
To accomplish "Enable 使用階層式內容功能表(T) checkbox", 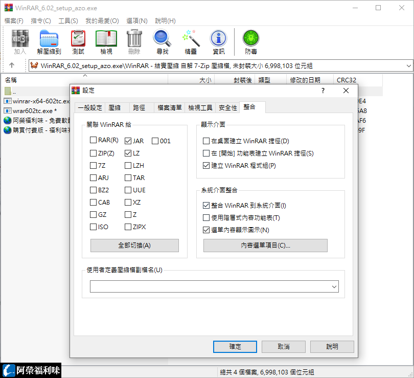I will (x=206, y=218).
